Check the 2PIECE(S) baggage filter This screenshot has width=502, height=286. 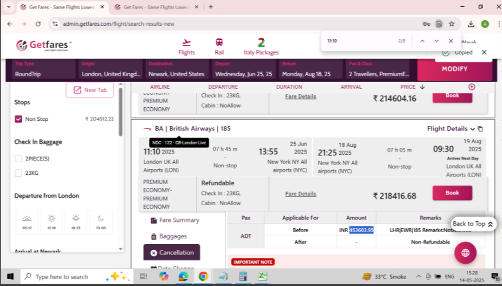point(18,158)
